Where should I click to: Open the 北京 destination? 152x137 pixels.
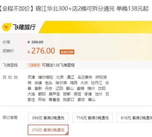pyautogui.click(x=60, y=77)
